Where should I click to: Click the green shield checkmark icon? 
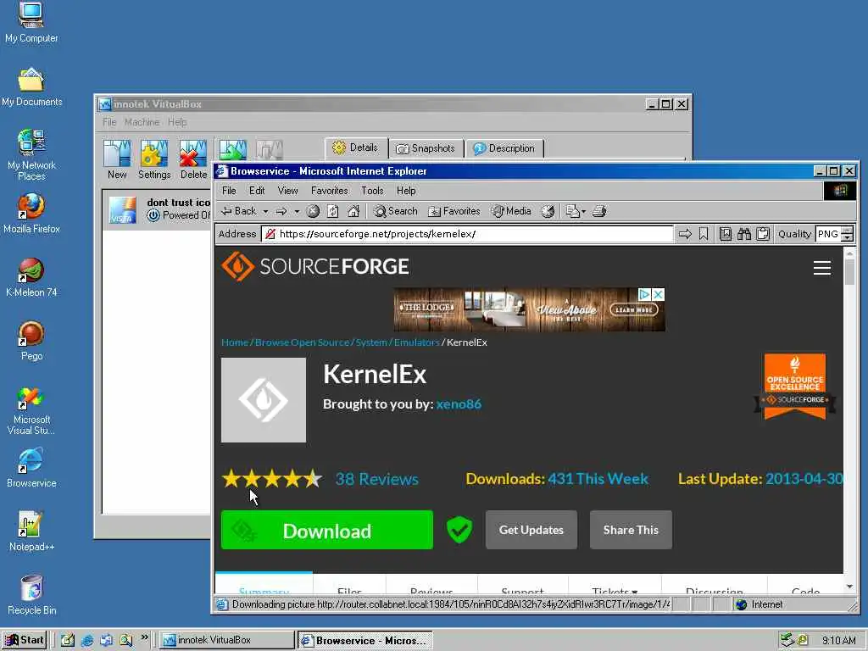[459, 530]
